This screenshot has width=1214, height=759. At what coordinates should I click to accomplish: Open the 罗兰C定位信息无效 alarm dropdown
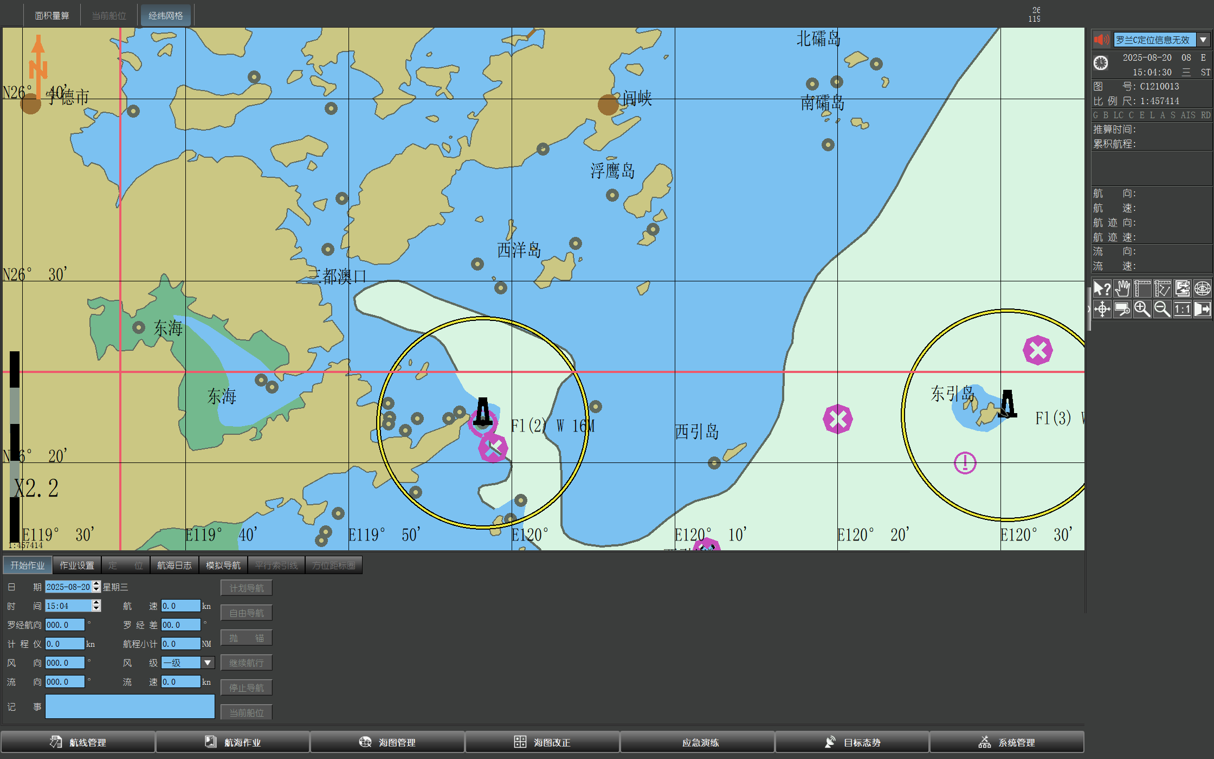[x=1203, y=40]
